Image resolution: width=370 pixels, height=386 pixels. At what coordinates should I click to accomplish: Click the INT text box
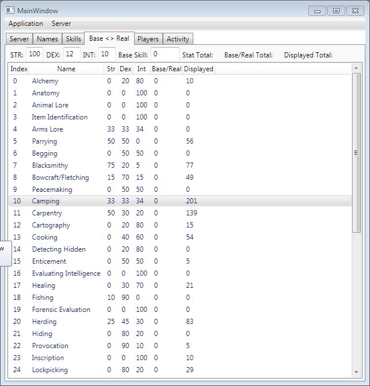tap(106, 54)
